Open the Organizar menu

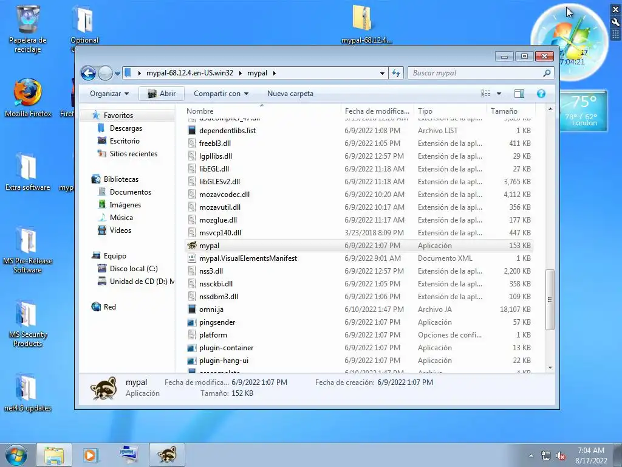click(x=109, y=94)
